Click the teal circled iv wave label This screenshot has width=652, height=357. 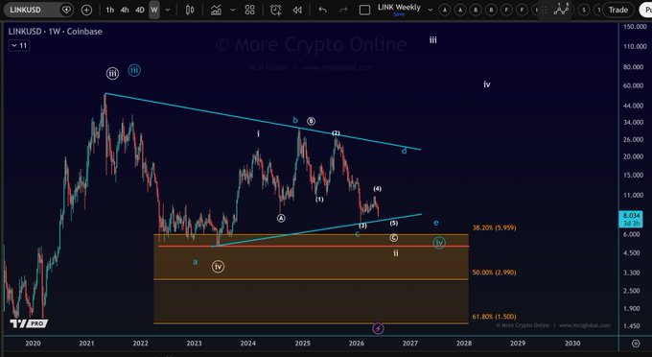pos(439,243)
